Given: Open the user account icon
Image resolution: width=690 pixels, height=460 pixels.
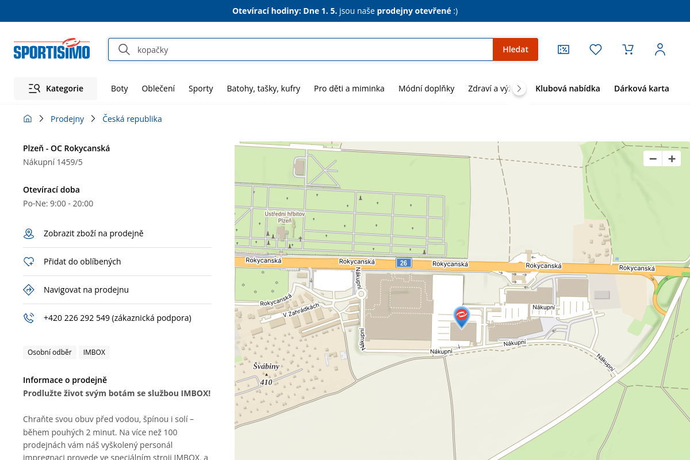Looking at the screenshot, I should [x=660, y=49].
